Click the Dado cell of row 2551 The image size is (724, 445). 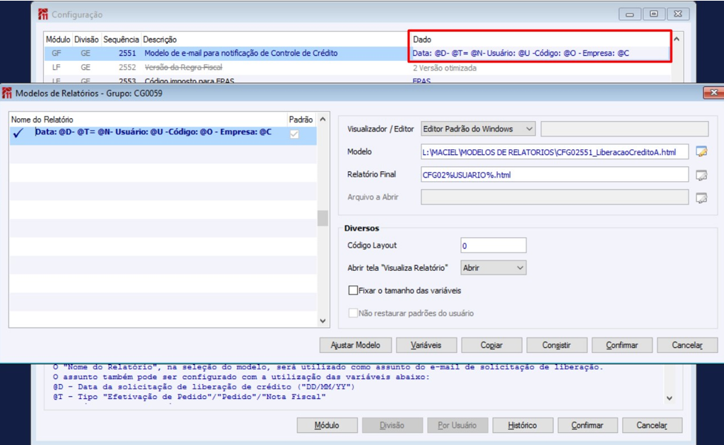pyautogui.click(x=540, y=53)
